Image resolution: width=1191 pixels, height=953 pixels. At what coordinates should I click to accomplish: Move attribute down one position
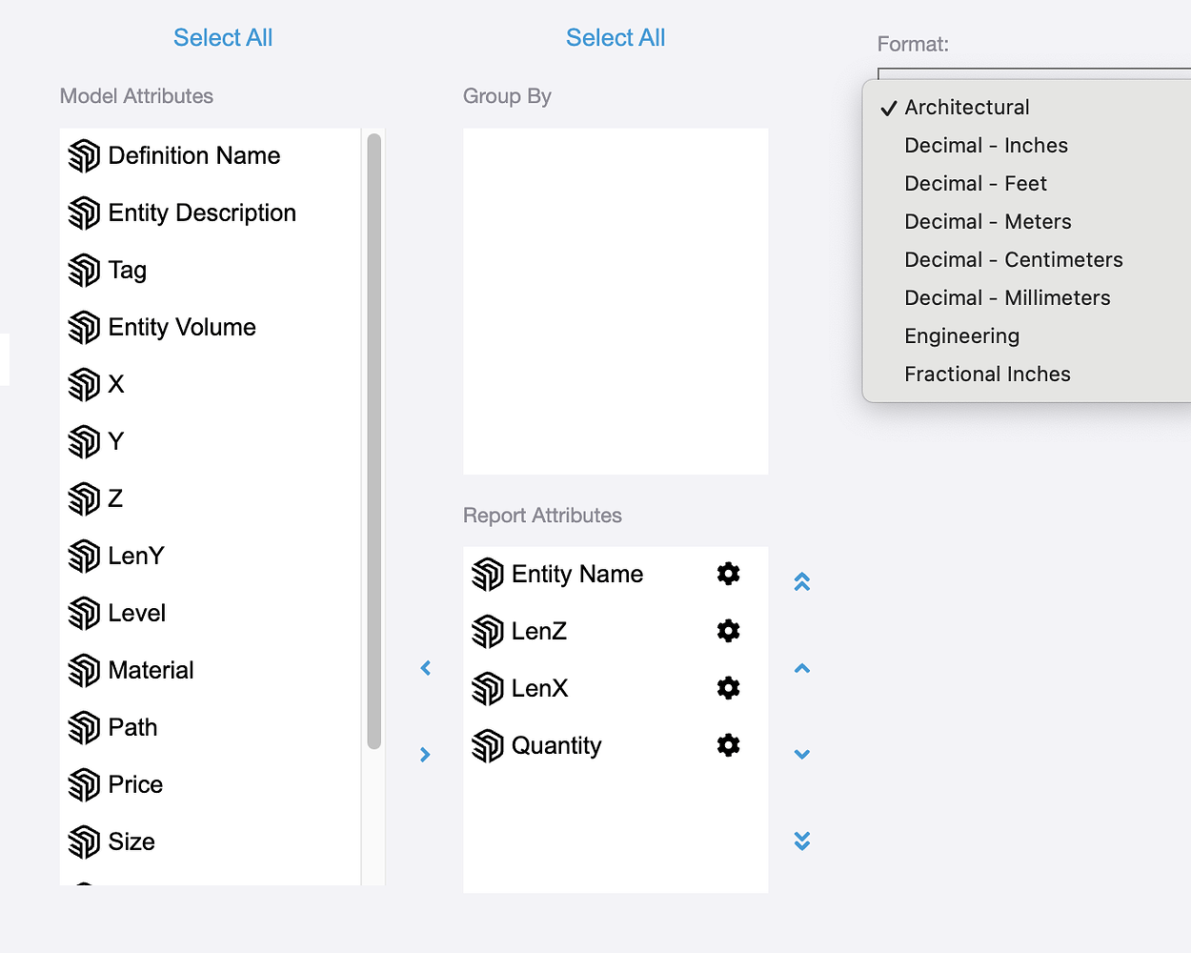point(802,754)
